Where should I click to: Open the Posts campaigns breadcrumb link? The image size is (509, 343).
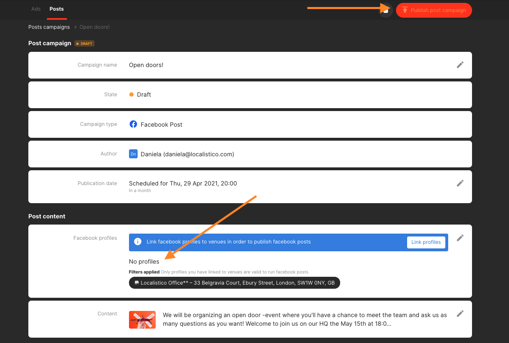click(49, 27)
